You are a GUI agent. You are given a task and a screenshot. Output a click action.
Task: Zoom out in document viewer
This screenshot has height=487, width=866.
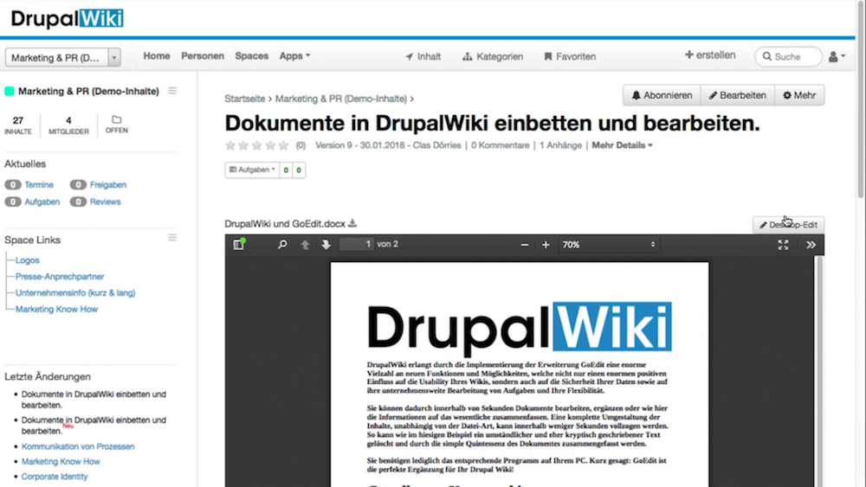(525, 245)
